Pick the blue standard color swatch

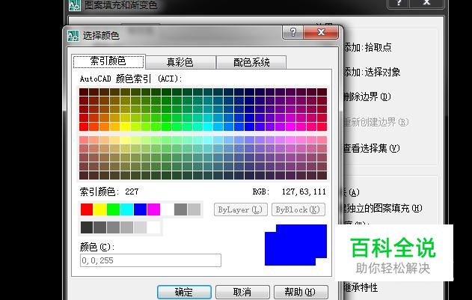tap(141, 209)
